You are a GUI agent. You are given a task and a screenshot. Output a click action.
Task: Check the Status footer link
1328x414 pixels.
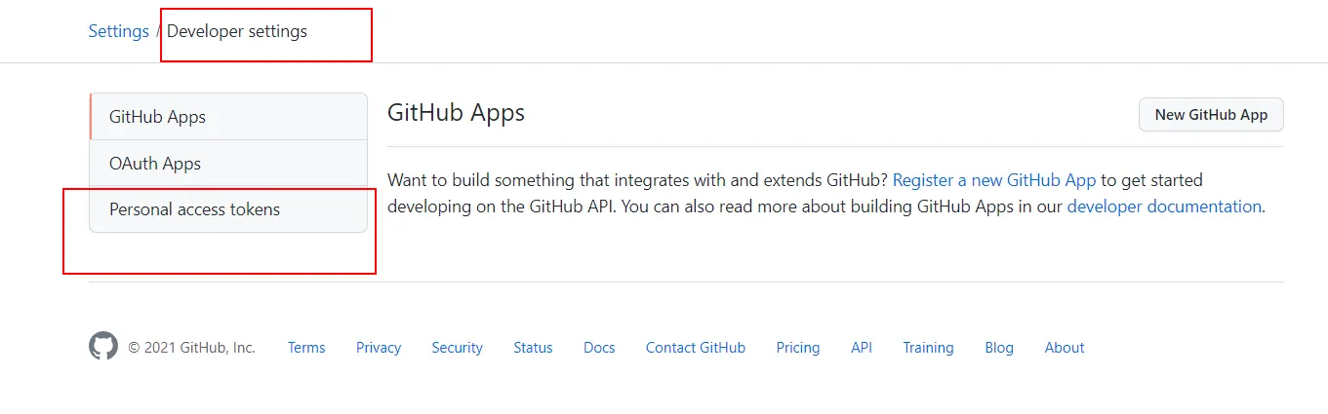coord(533,348)
